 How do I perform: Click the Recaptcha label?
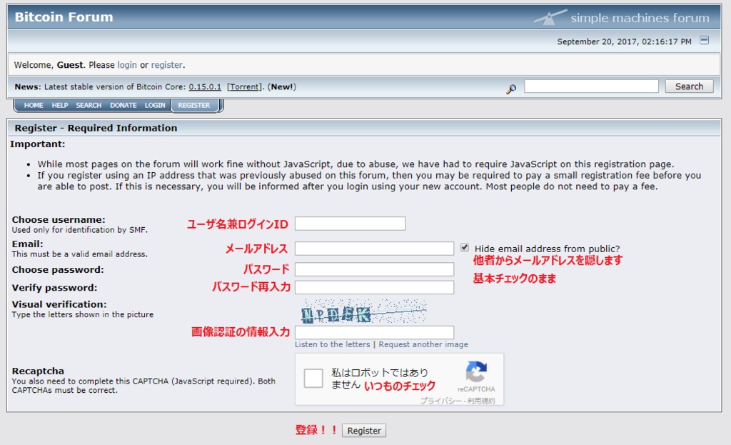pyautogui.click(x=39, y=371)
